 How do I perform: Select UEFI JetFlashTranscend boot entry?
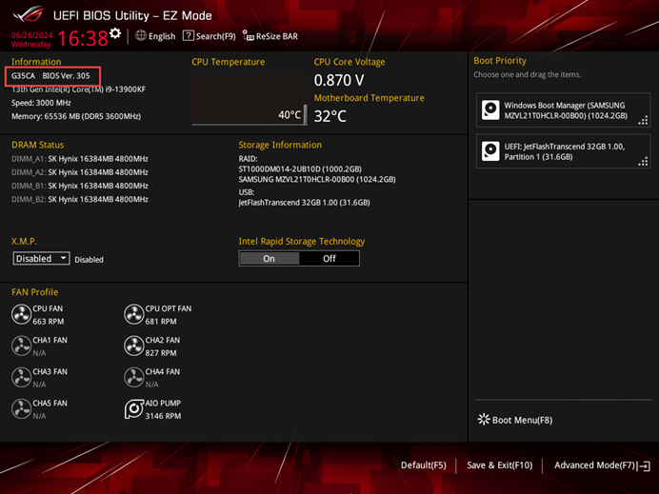pyautogui.click(x=563, y=151)
